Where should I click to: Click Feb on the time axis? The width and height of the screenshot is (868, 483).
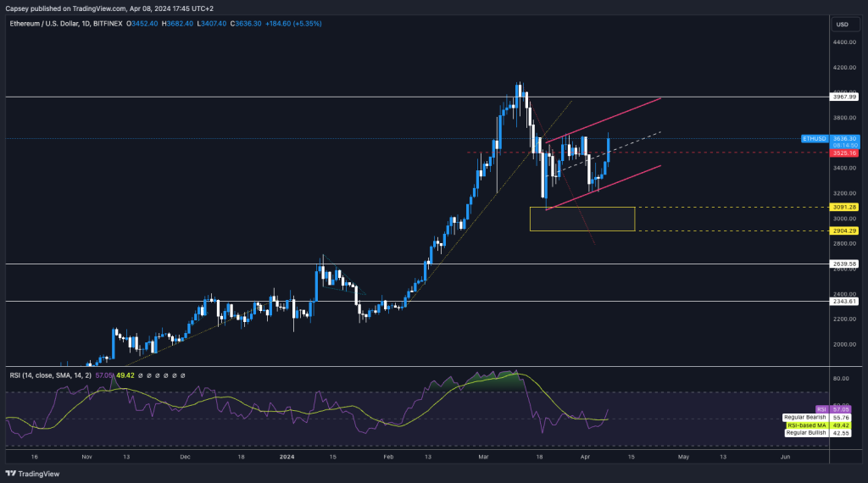(388, 457)
